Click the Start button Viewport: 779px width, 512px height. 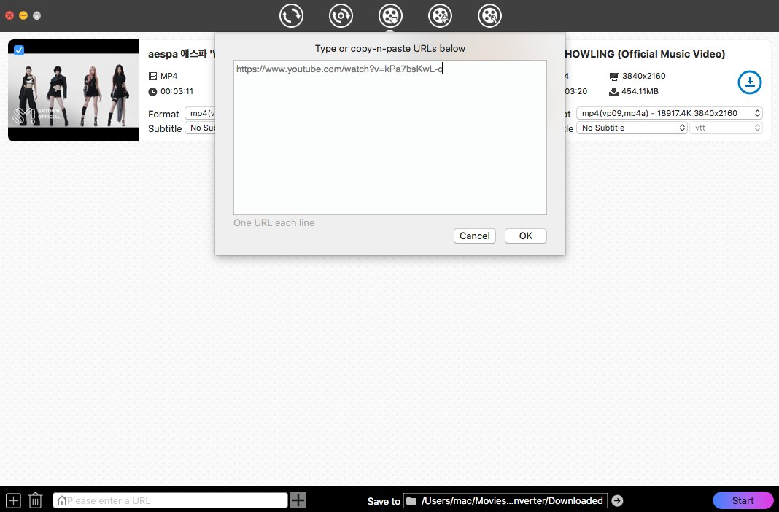point(743,500)
